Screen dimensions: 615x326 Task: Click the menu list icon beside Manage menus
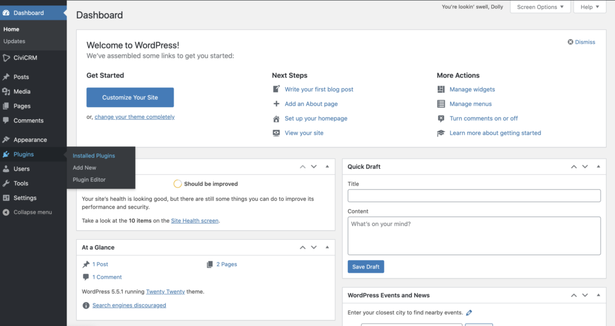click(x=441, y=104)
